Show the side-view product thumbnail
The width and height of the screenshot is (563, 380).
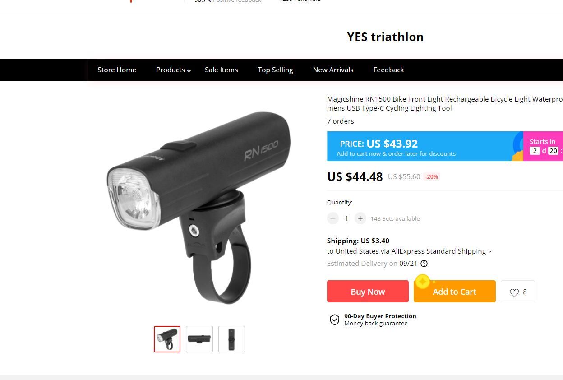199,339
